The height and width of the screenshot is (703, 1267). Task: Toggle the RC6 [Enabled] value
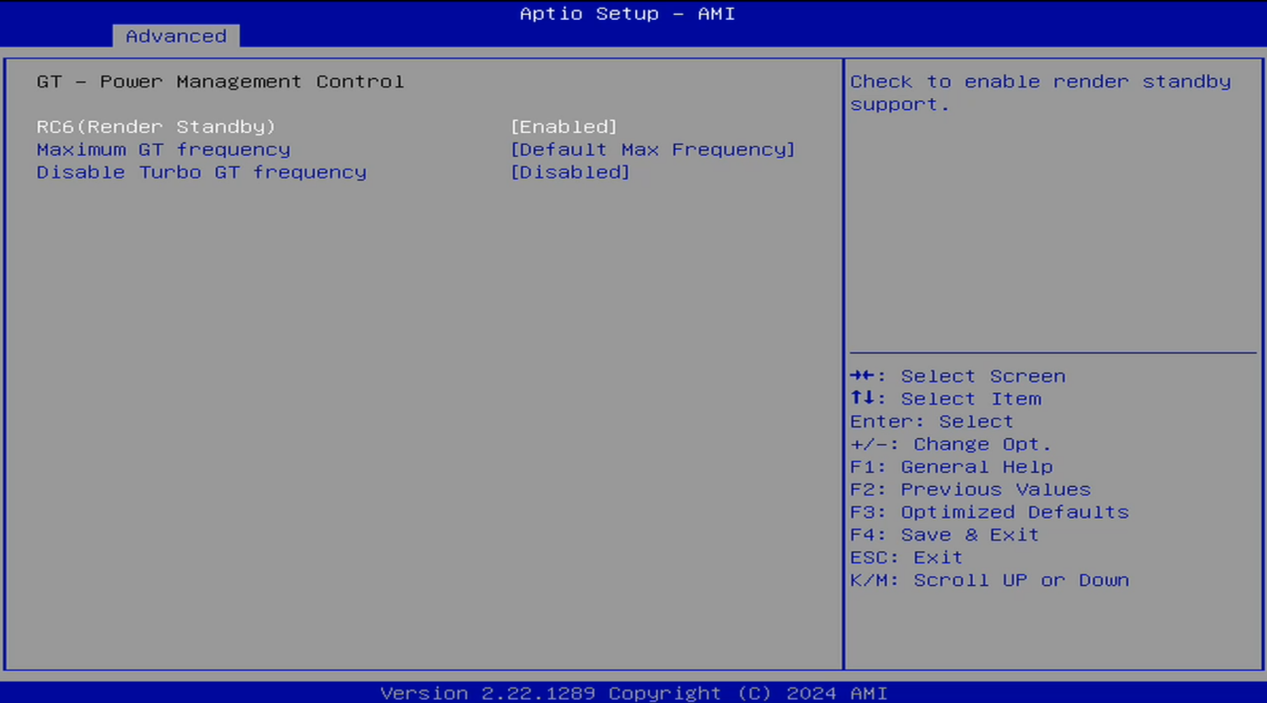click(x=563, y=127)
